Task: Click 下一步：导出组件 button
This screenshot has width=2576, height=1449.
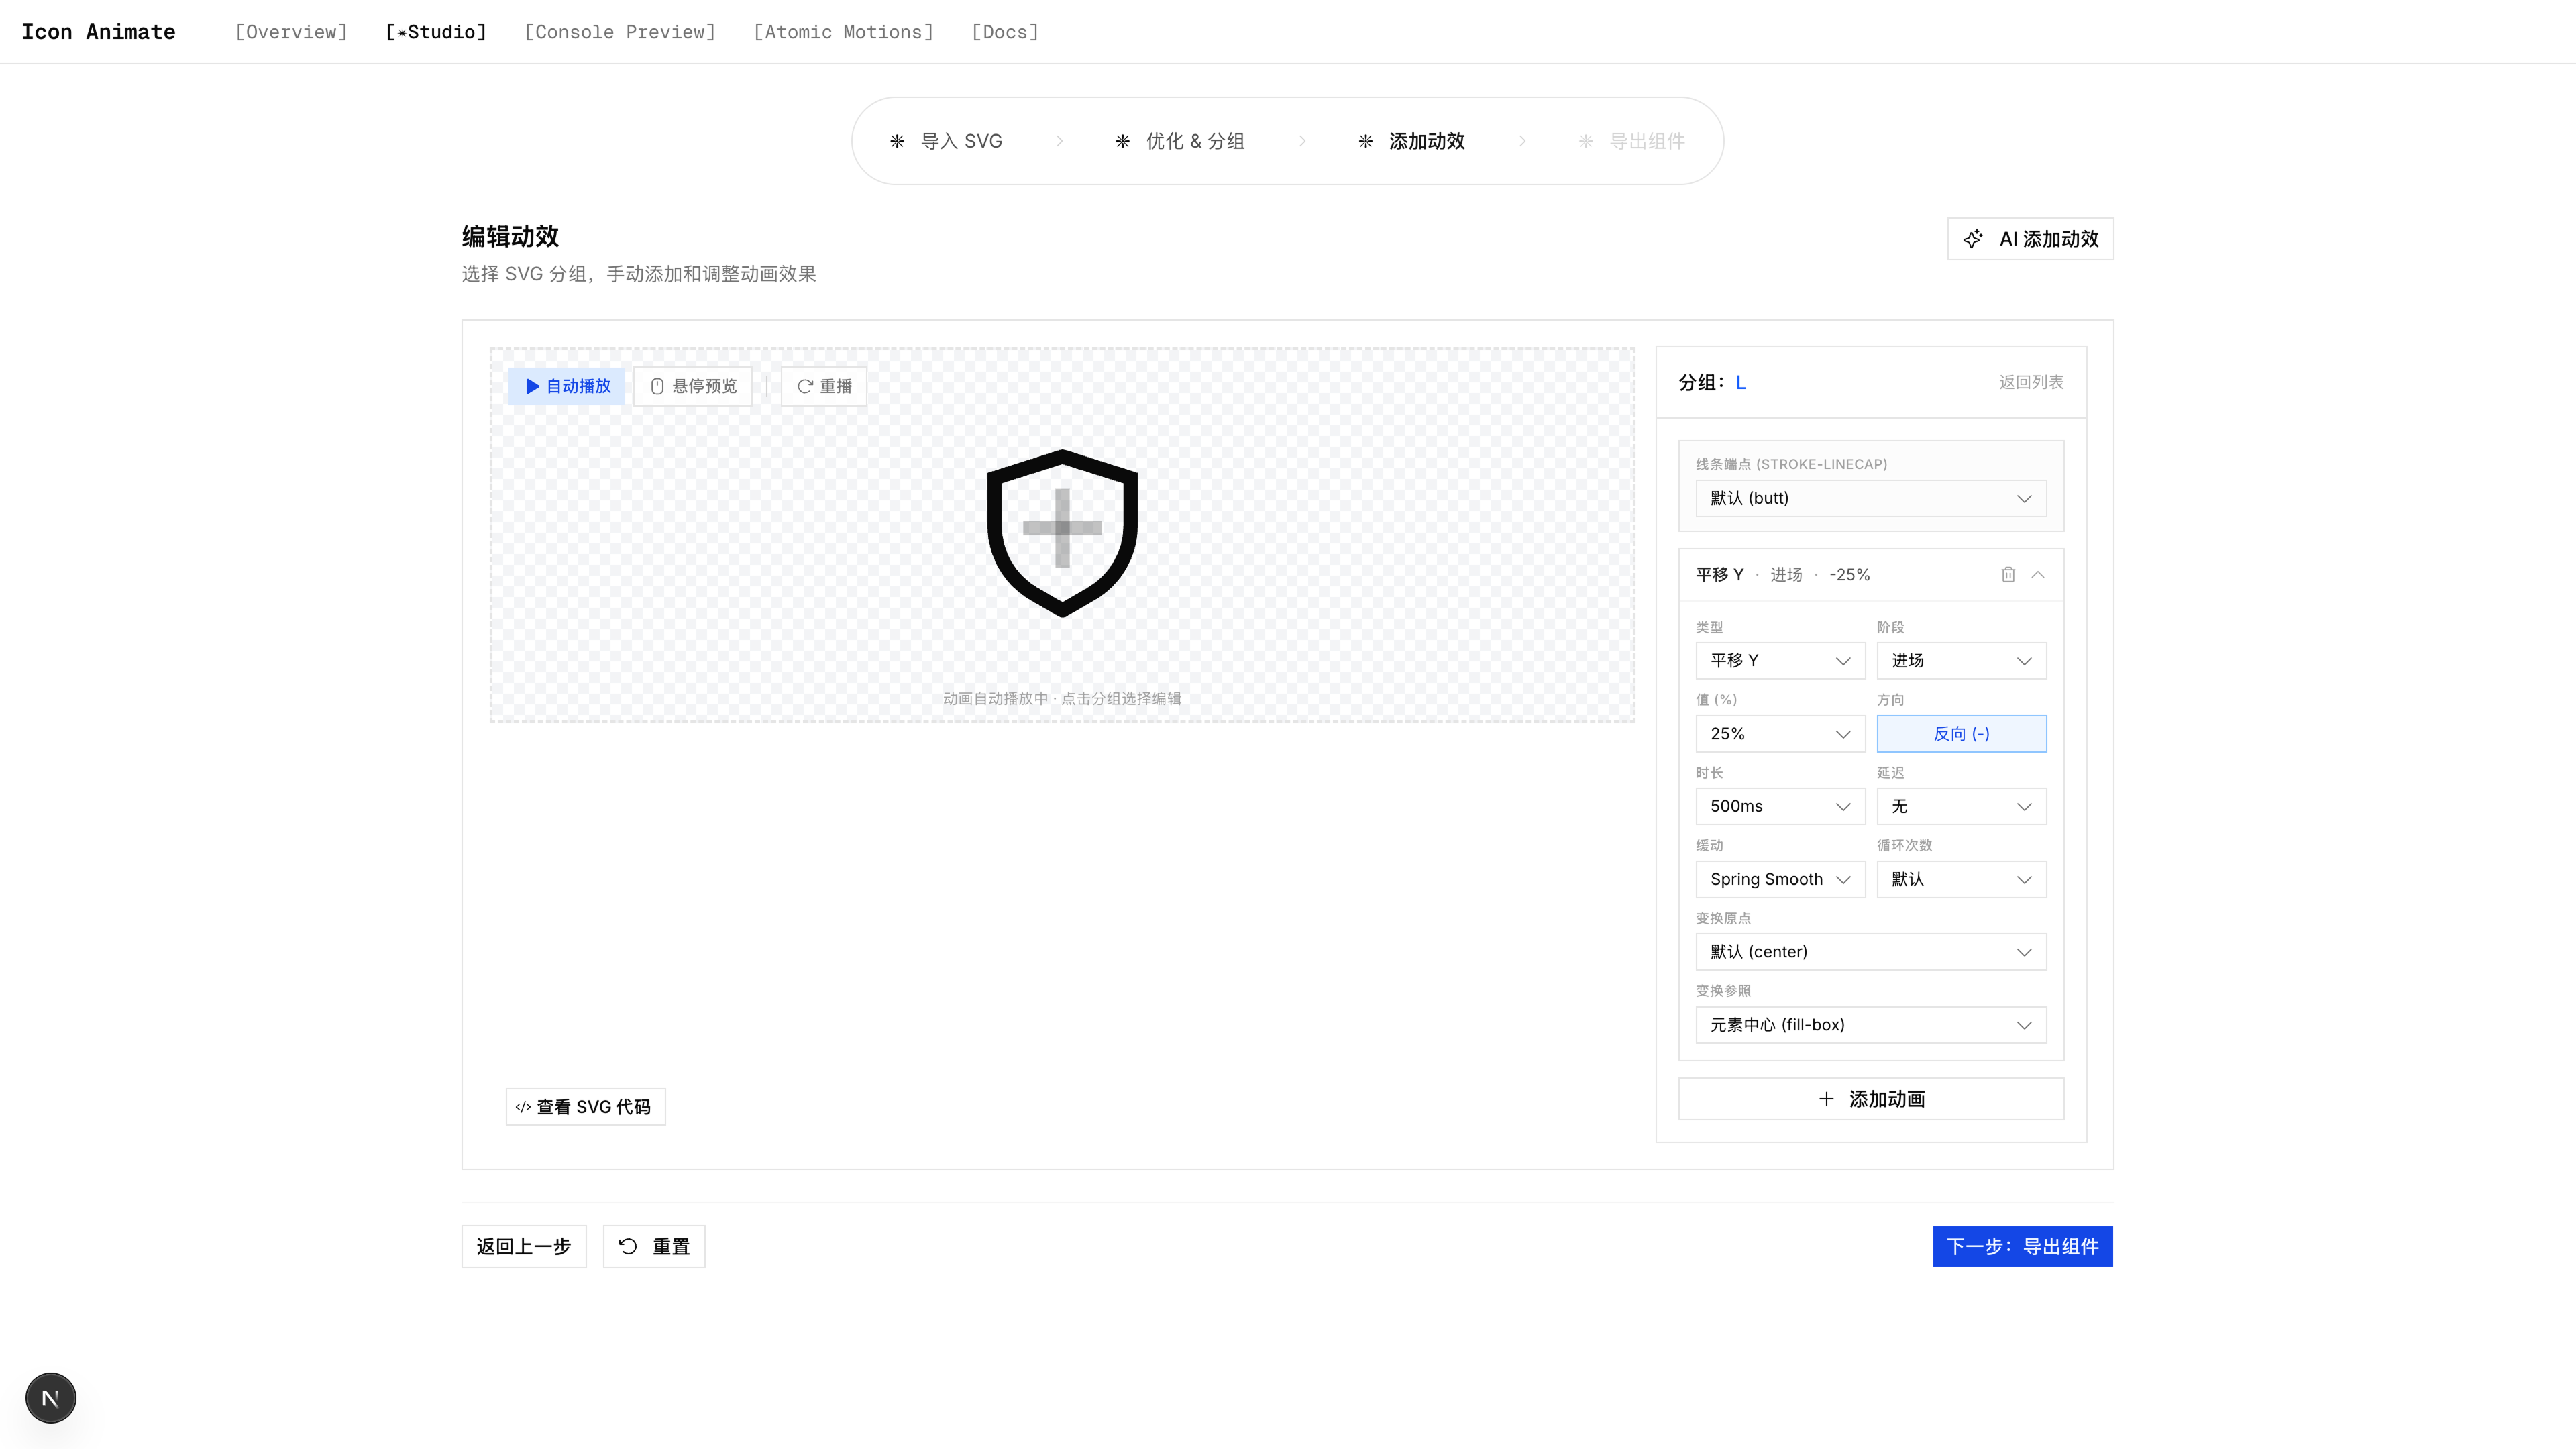Action: click(x=2022, y=1246)
